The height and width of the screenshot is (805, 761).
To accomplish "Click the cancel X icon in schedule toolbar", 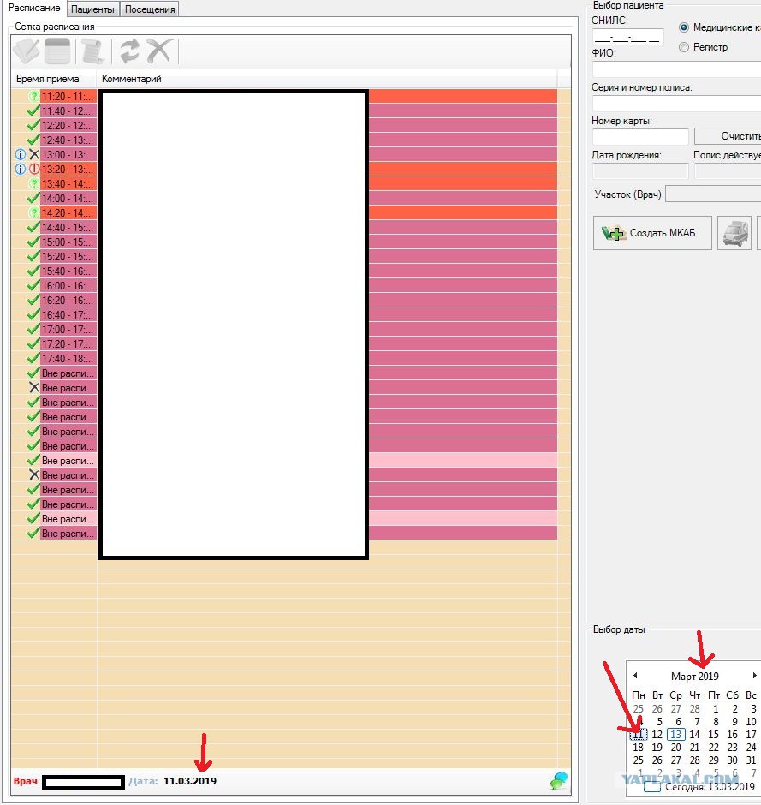I will 159,51.
